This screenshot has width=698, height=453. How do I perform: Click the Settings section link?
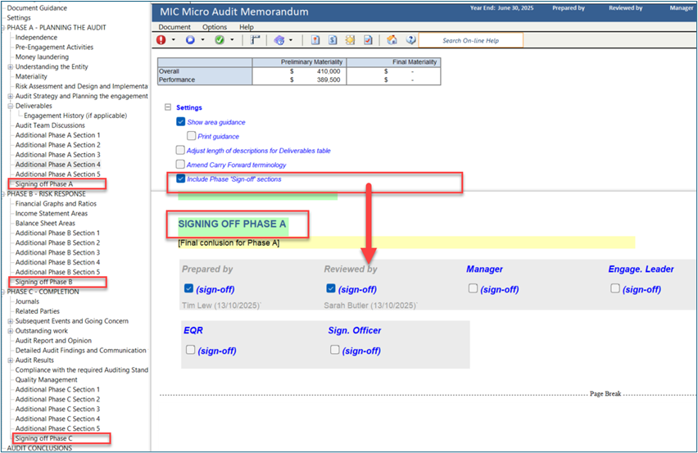pos(188,107)
